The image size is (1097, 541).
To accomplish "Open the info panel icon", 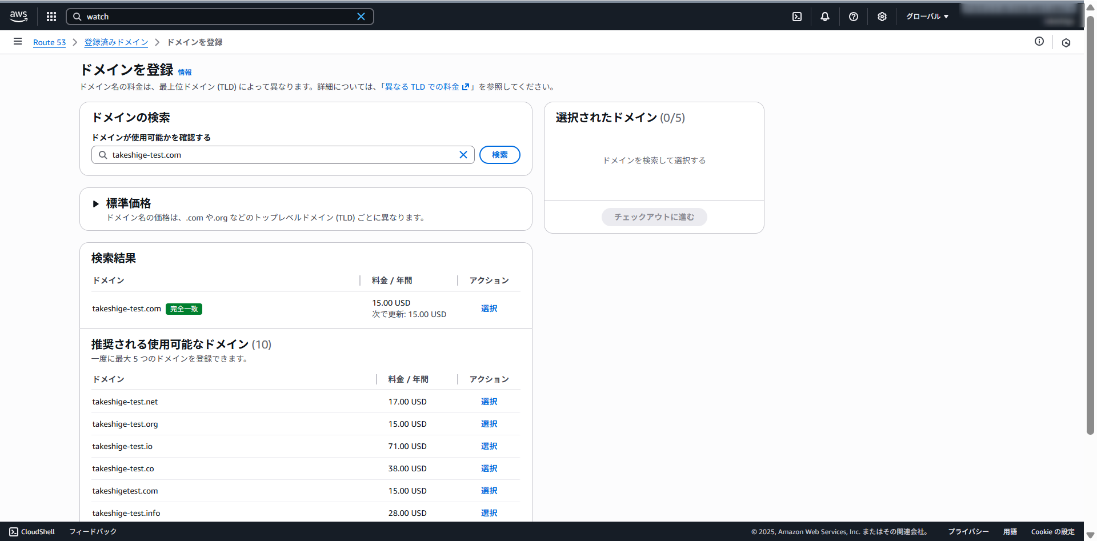I will [1039, 41].
